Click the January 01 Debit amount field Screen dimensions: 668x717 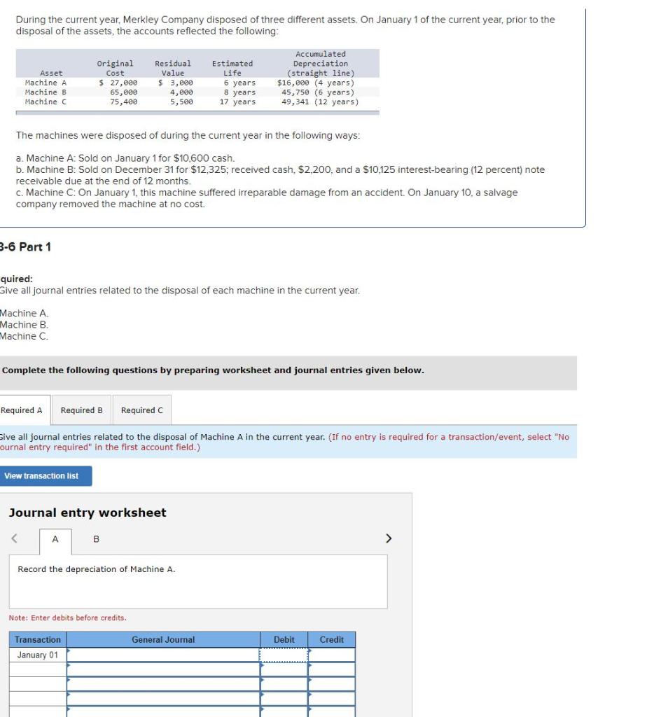284,655
